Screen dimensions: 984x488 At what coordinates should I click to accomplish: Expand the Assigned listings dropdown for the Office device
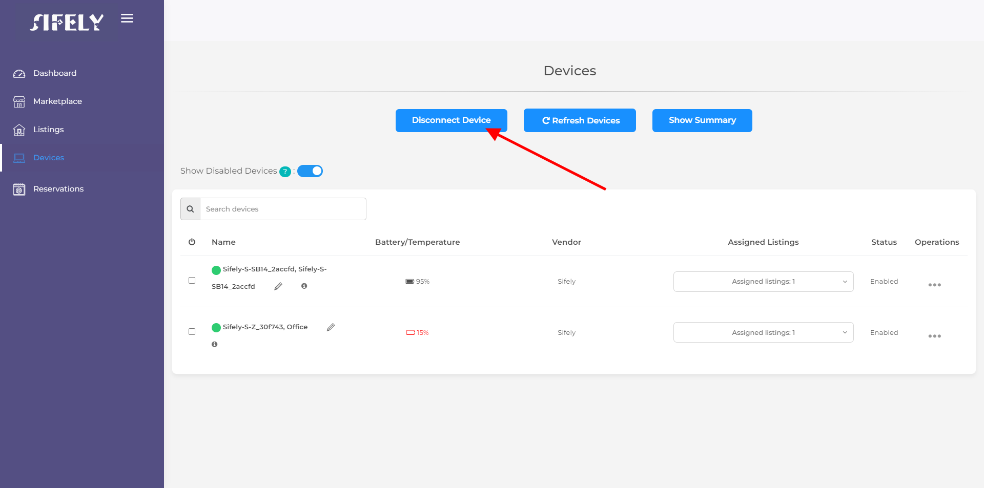[x=763, y=332]
